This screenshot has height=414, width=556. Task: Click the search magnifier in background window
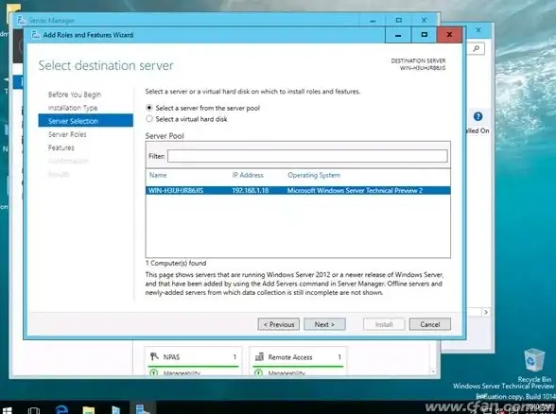[x=477, y=48]
